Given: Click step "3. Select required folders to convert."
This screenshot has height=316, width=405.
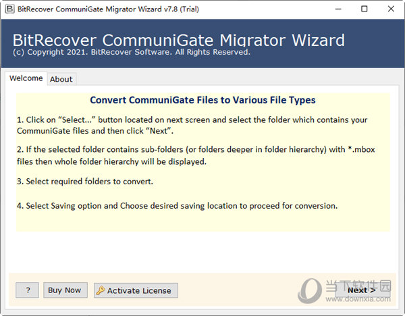Looking at the screenshot, I should tap(85, 182).
